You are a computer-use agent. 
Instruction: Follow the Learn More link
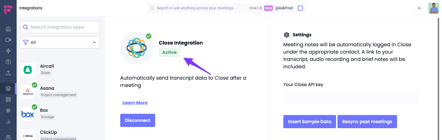coord(135,103)
